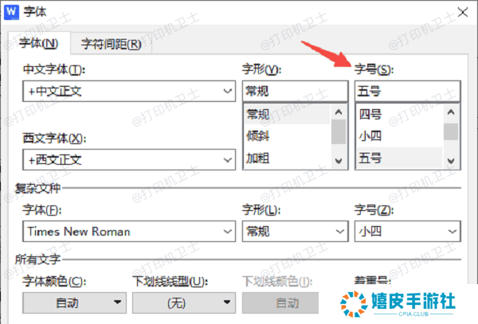Choose 倾斜 in the 字形 list
The width and height of the screenshot is (478, 324).
click(287, 135)
